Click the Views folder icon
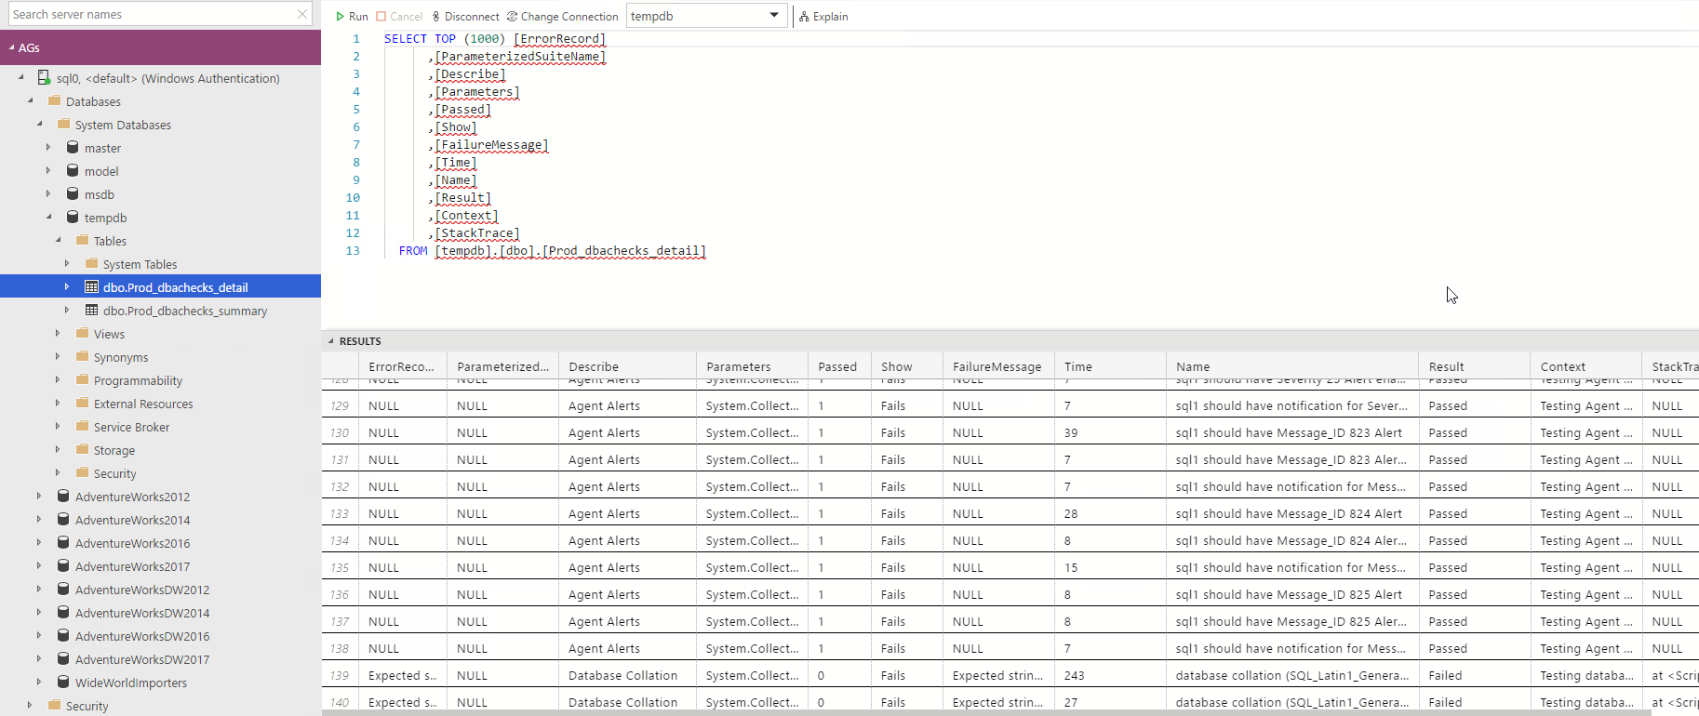The height and width of the screenshot is (716, 1699). [82, 333]
